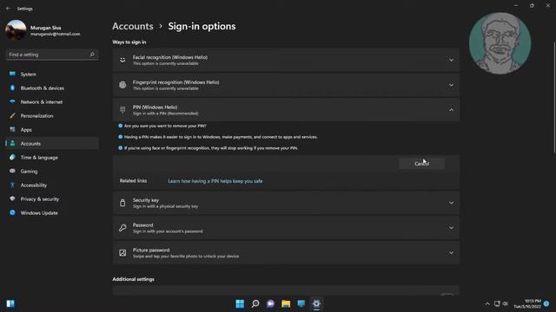
Task: Click the Password key icon
Action: (x=122, y=228)
